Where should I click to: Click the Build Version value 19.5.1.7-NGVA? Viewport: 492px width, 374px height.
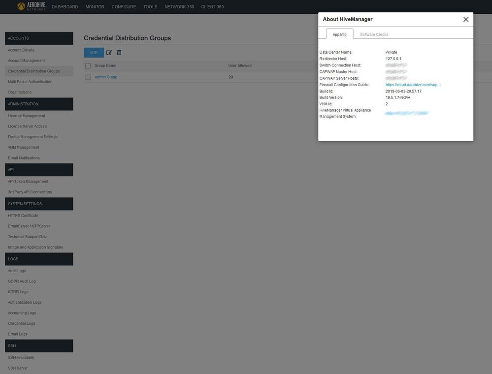(x=397, y=98)
